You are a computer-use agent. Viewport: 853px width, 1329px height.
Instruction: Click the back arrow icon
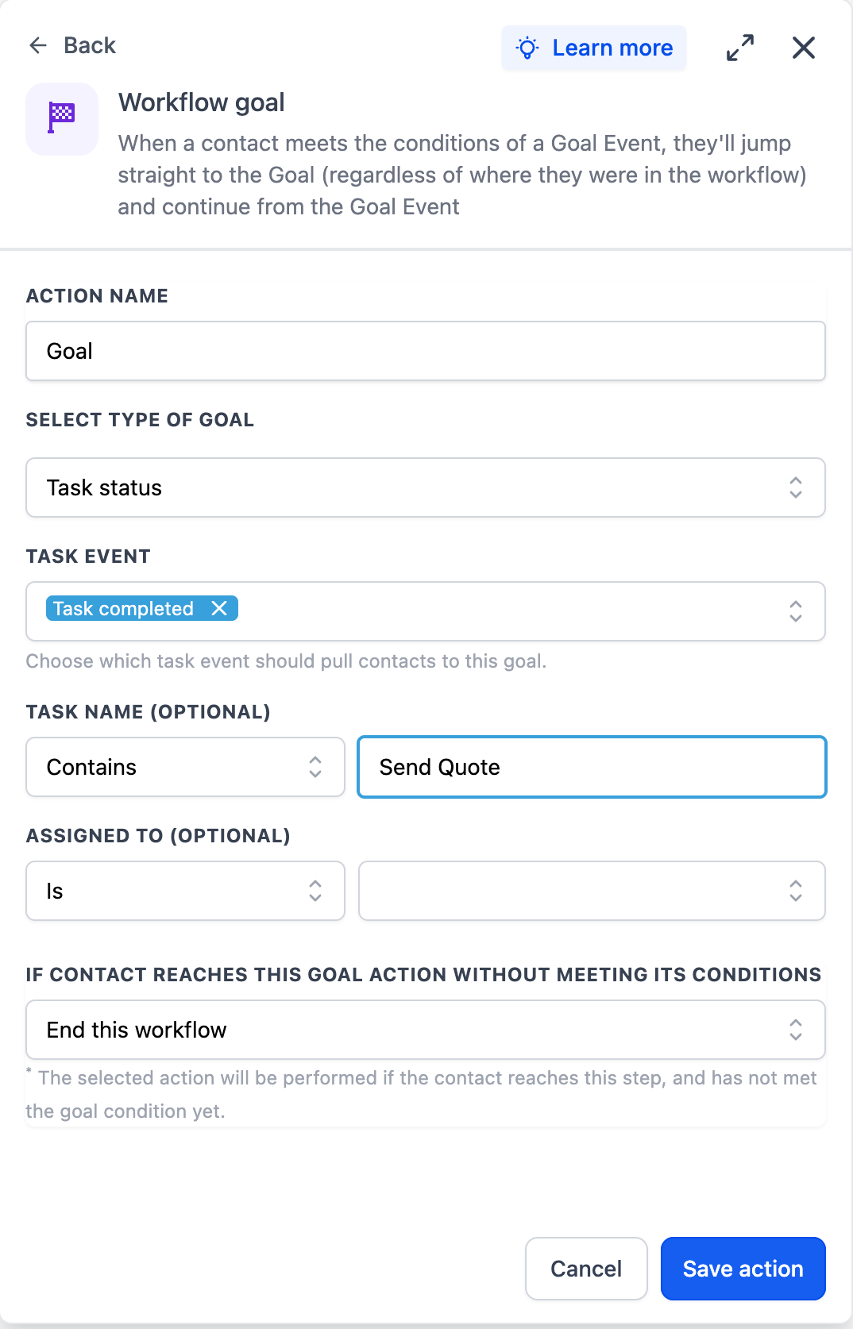[38, 45]
